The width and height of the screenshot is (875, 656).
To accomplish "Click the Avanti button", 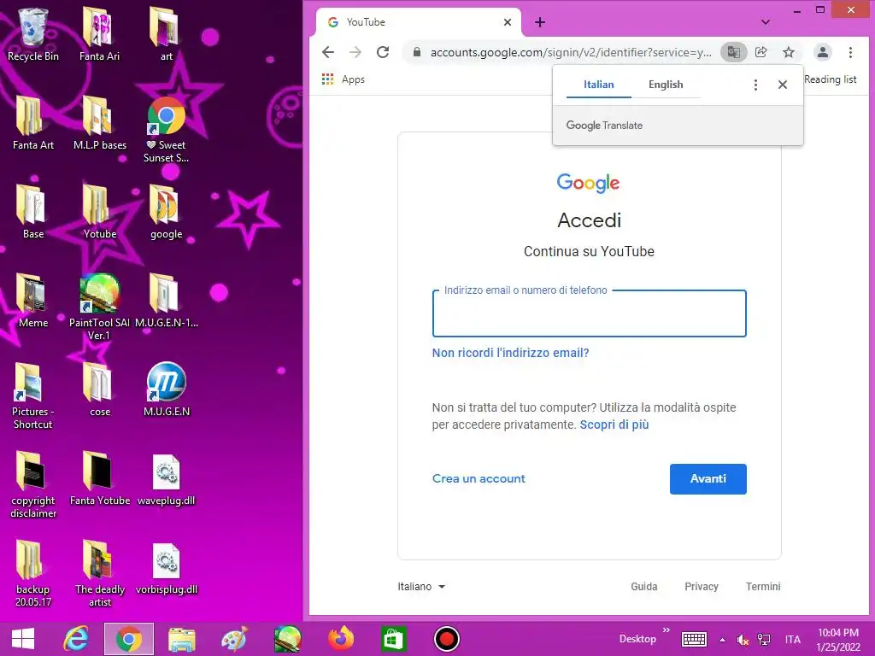I will tap(708, 478).
